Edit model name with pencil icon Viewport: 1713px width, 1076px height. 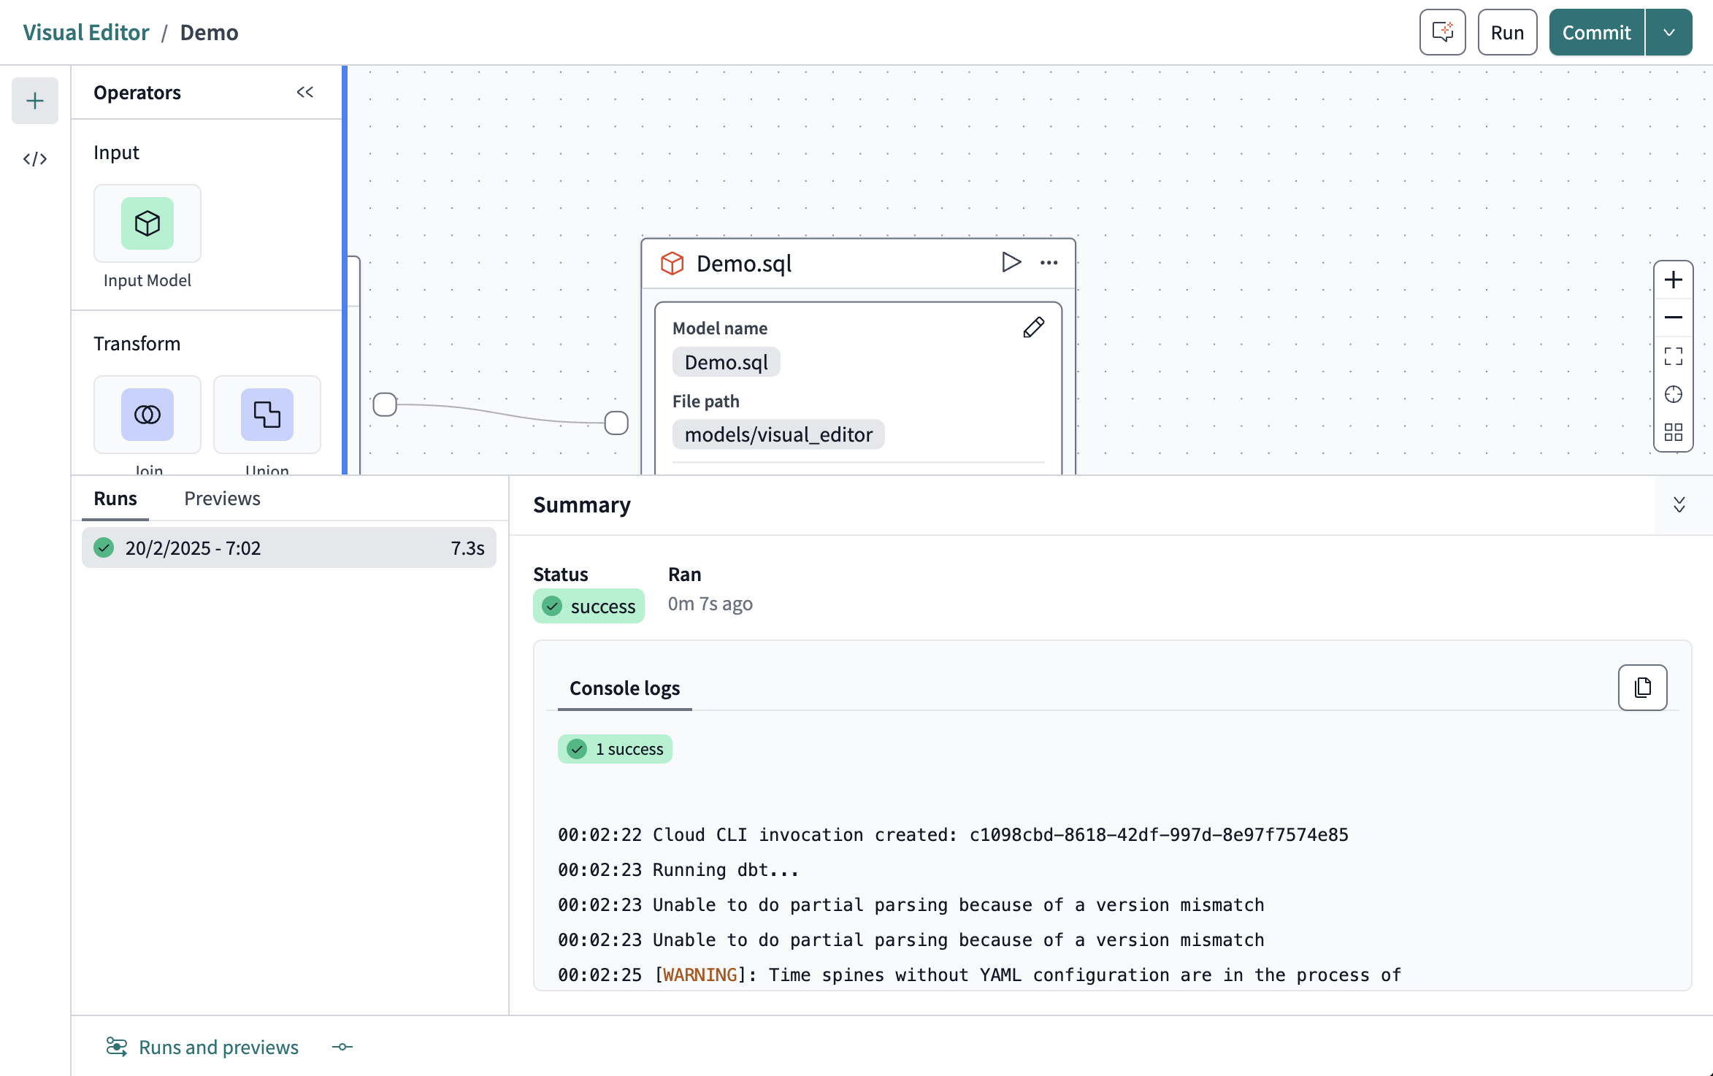[x=1033, y=328]
